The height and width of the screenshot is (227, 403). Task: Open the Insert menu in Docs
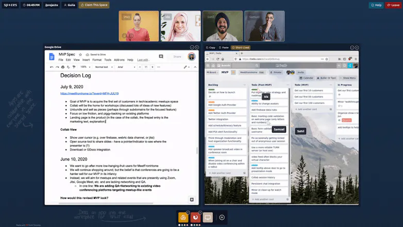coord(86,60)
